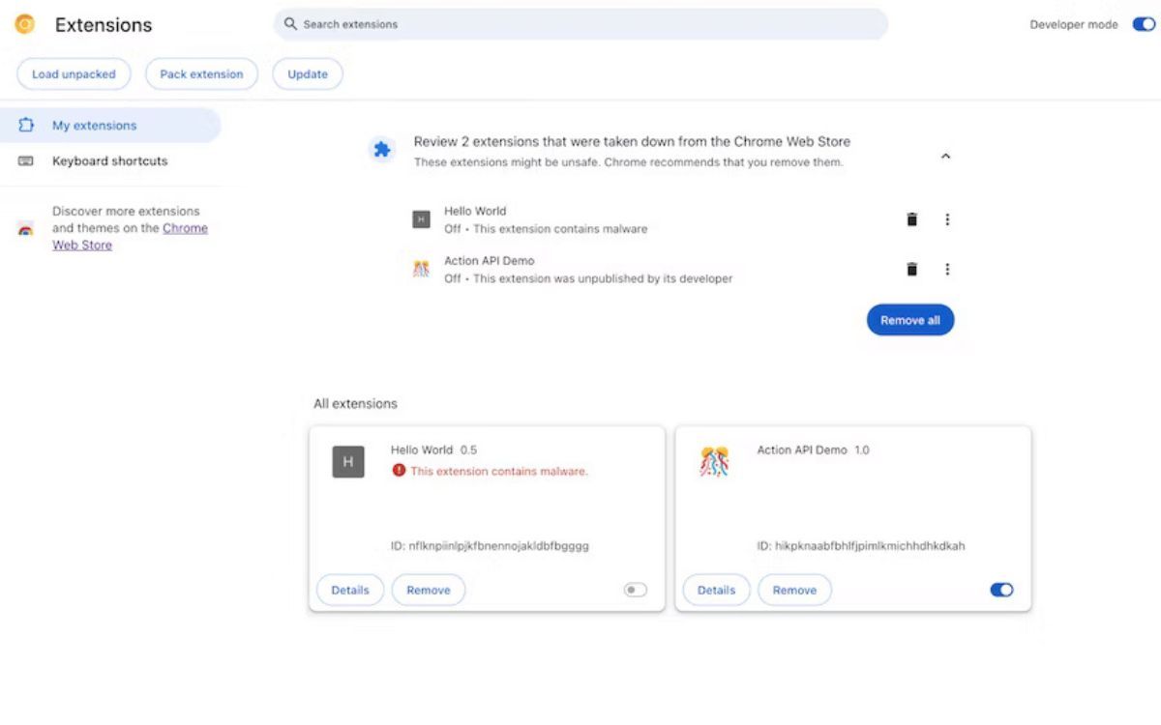This screenshot has width=1161, height=725.
Task: Click Load unpacked button
Action: coord(74,74)
